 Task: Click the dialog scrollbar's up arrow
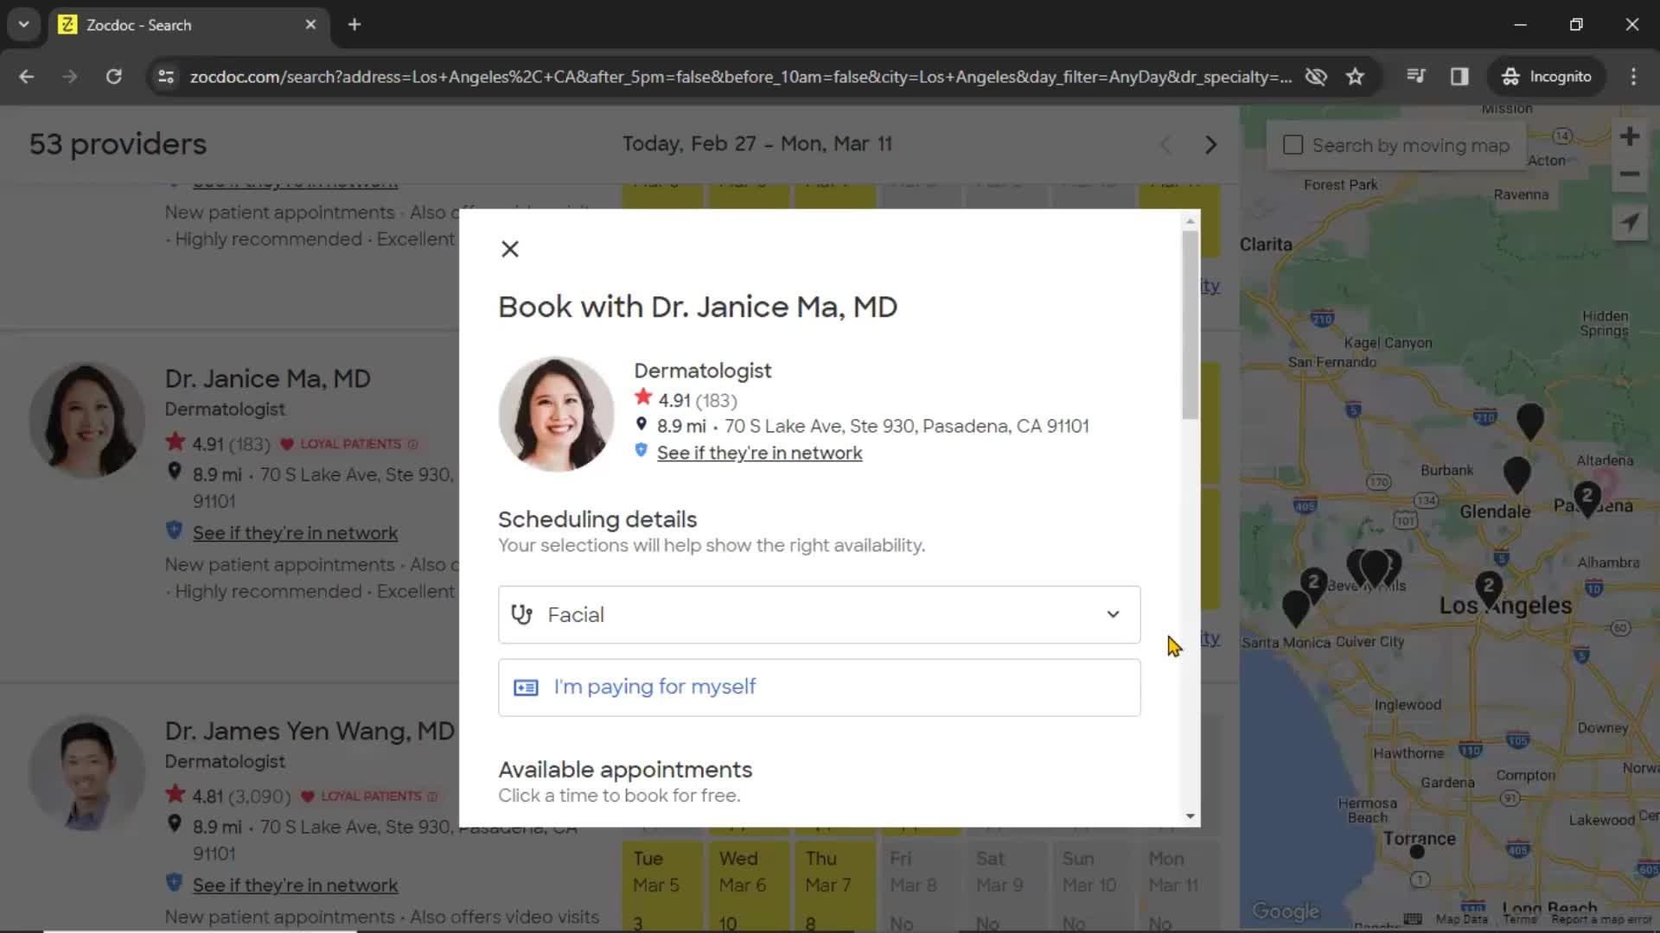[1191, 221]
